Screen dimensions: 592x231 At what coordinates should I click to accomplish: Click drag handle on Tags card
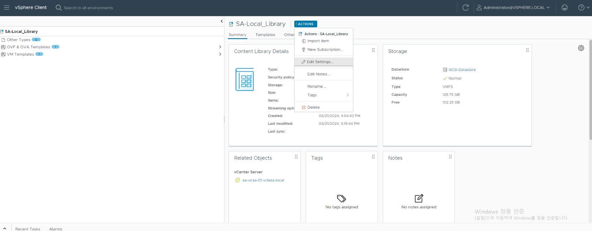point(373,157)
